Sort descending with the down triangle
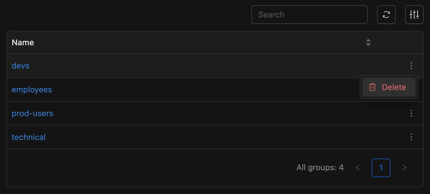 coord(368,44)
